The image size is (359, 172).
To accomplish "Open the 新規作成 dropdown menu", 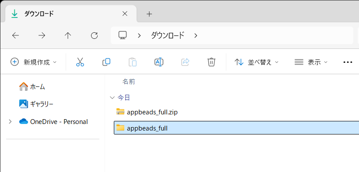I will [33, 62].
